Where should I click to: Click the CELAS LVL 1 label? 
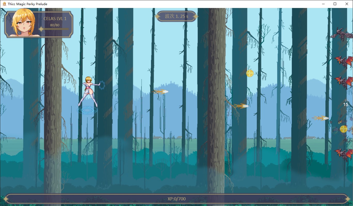tap(55, 19)
